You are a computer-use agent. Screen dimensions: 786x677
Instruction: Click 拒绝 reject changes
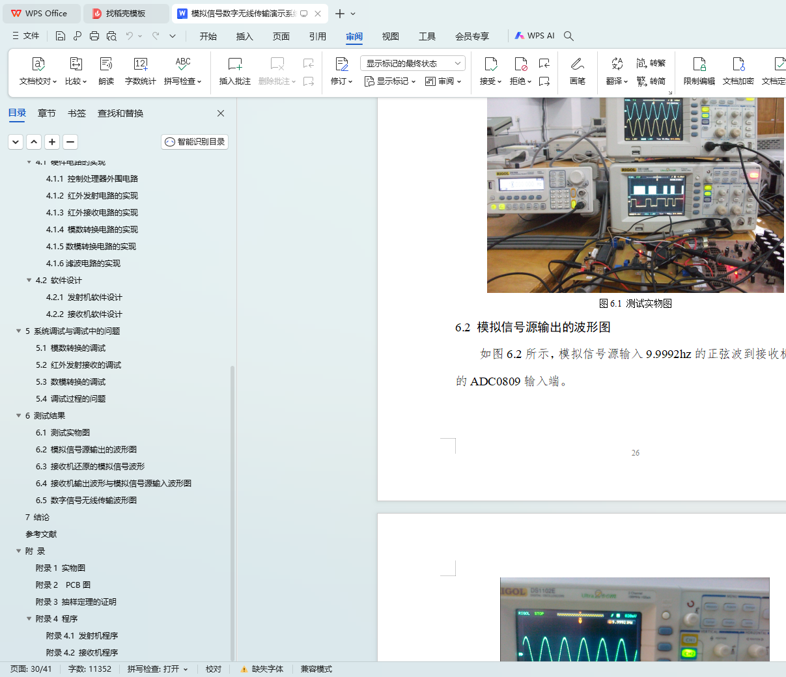click(x=520, y=71)
